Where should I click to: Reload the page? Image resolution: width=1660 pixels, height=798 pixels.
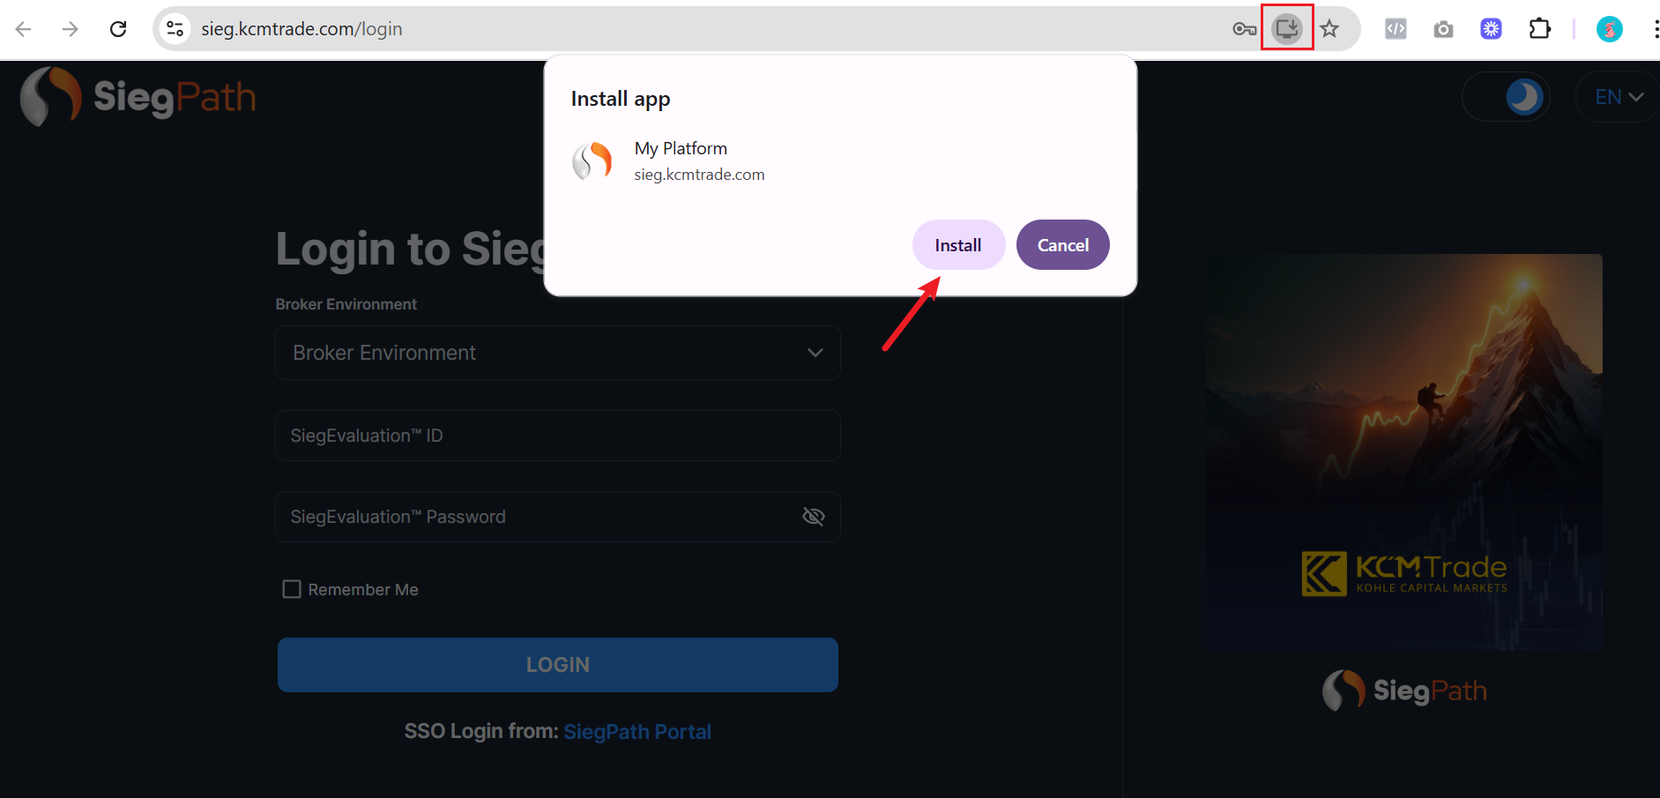click(x=118, y=29)
